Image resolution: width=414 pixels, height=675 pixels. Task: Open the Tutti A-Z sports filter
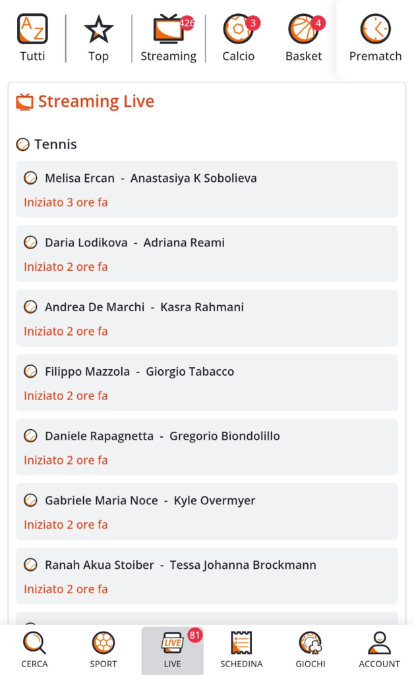point(32,38)
